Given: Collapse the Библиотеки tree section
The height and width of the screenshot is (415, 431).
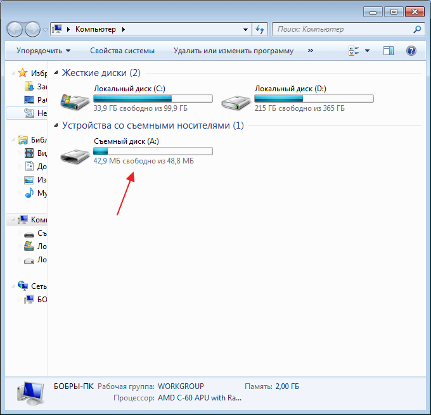Looking at the screenshot, I should (13, 139).
